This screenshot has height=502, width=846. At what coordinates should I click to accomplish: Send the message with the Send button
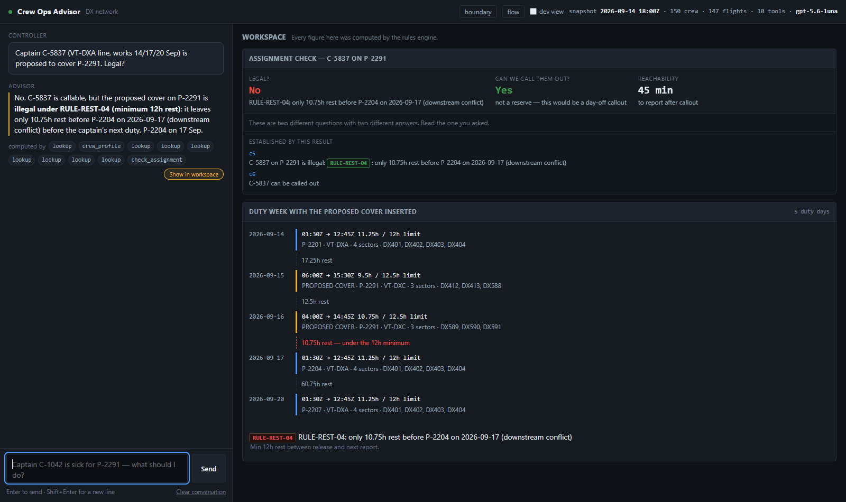208,469
